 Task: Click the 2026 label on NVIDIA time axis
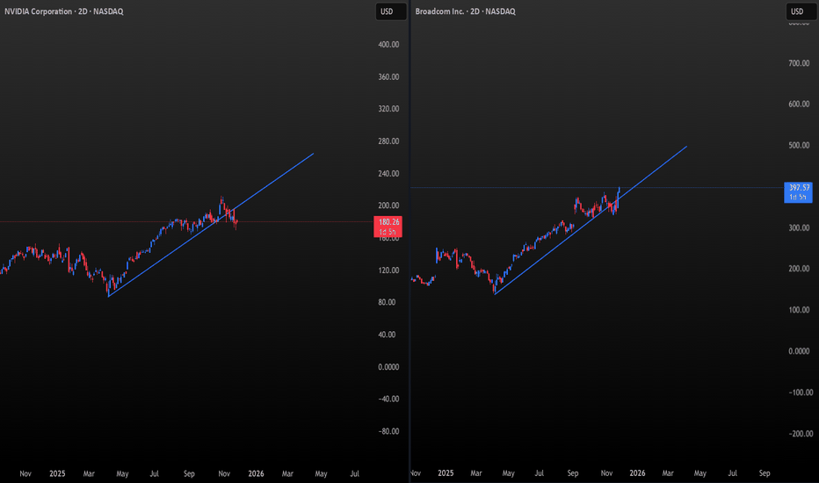pyautogui.click(x=256, y=472)
